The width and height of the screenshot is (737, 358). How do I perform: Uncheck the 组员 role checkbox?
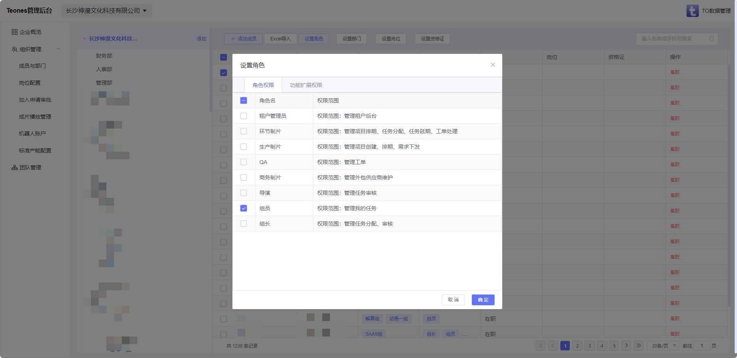pyautogui.click(x=244, y=208)
